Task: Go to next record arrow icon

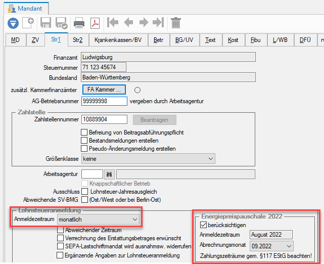Action: click(x=144, y=22)
